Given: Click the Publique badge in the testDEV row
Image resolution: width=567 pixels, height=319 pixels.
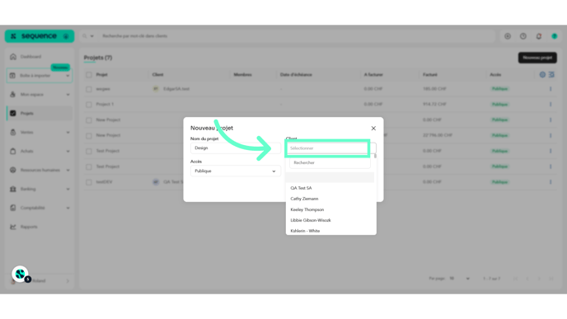Looking at the screenshot, I should [x=499, y=182].
